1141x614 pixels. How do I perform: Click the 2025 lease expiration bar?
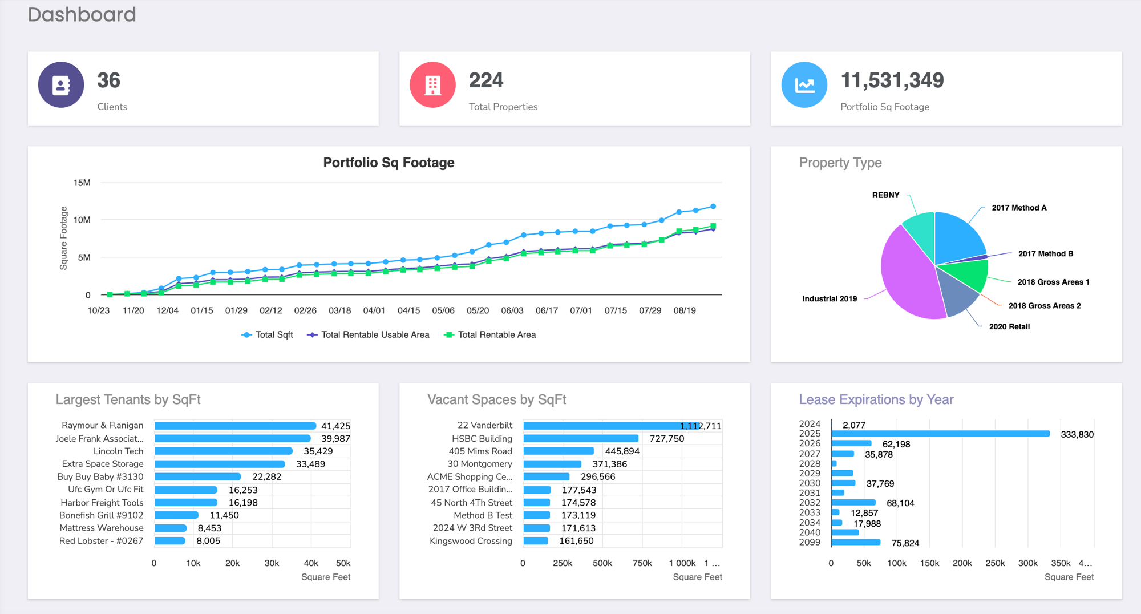941,434
